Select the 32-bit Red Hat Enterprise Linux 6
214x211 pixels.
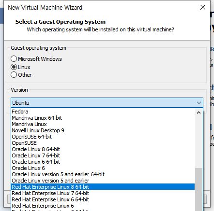pos(103,206)
